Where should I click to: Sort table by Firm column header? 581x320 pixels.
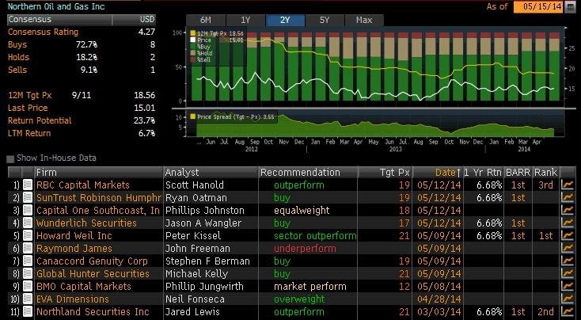(99, 173)
